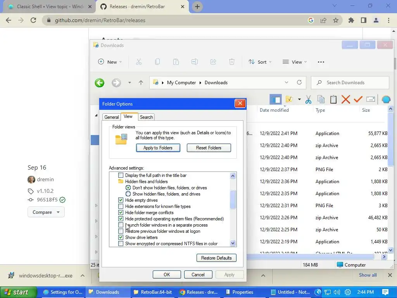Uncheck Show drive letters

[x=121, y=237]
